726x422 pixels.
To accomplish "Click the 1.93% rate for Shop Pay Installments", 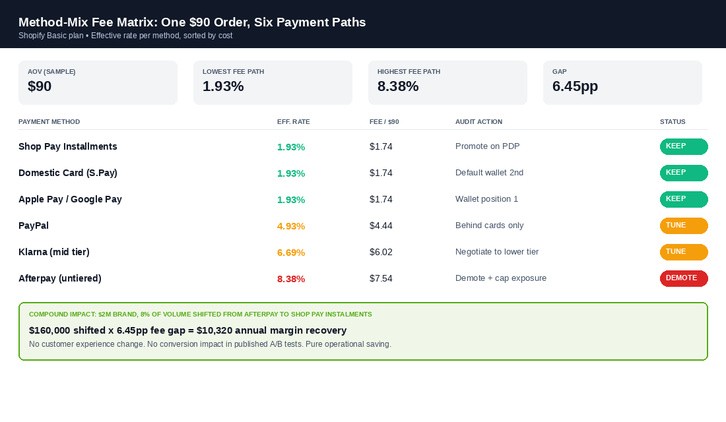I will coord(291,147).
